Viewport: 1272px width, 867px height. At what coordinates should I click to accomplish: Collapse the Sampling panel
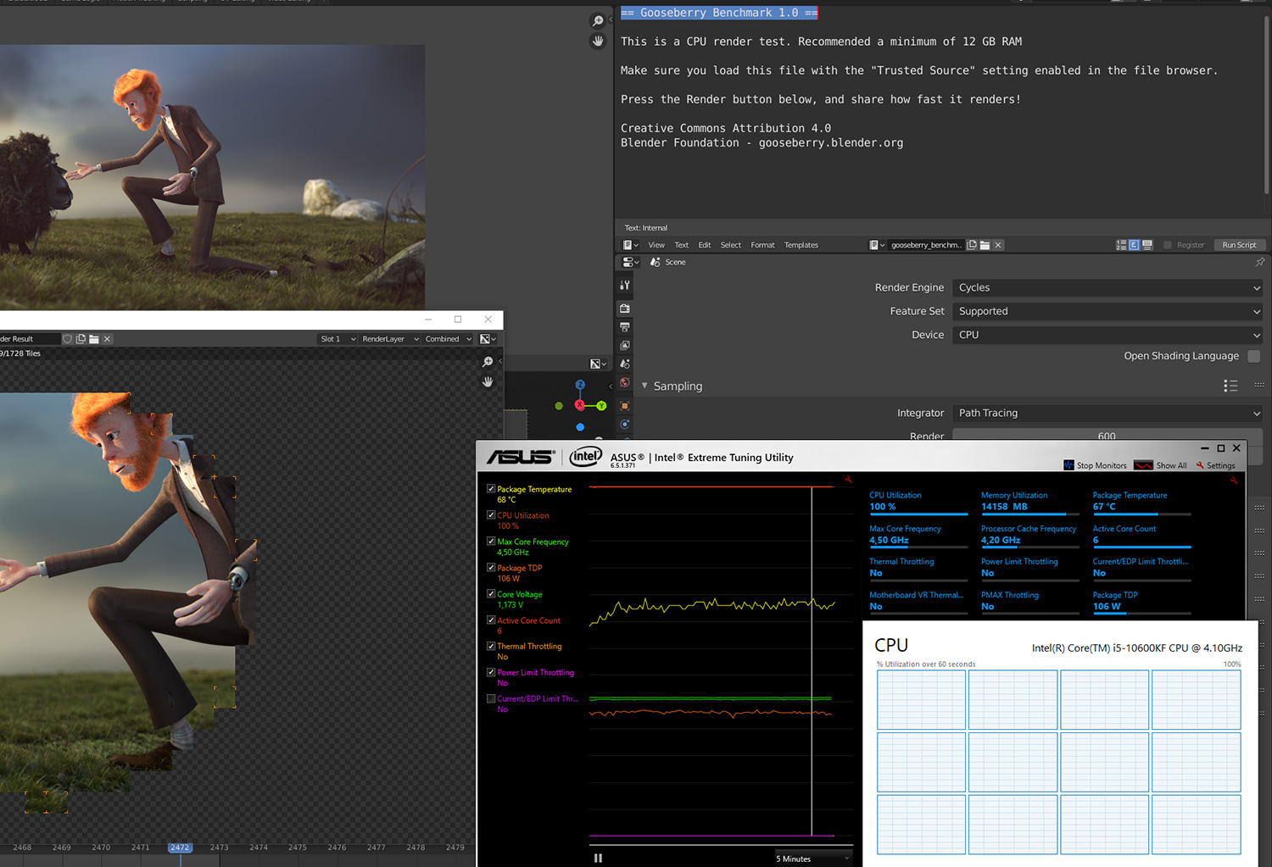coord(644,386)
